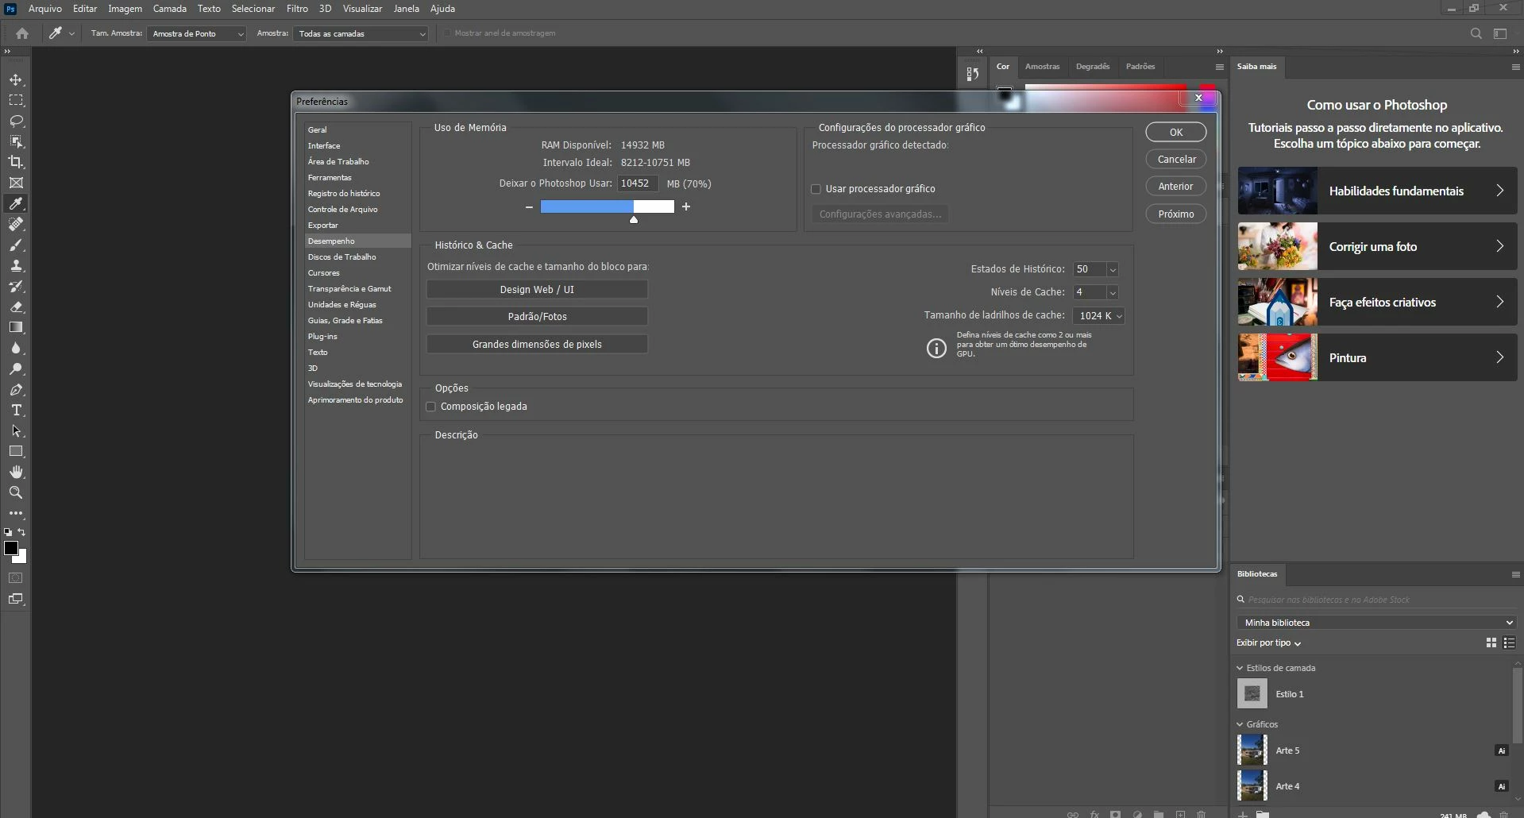Screen dimensions: 1524x818
Task: Click the plus button beside memory slider
Action: (x=686, y=207)
